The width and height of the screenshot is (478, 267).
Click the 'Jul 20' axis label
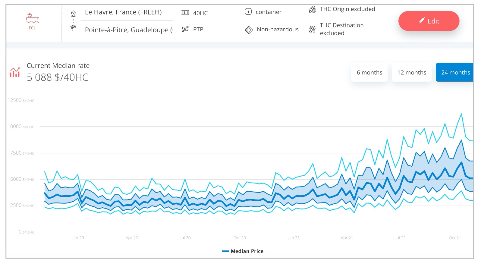click(x=185, y=238)
